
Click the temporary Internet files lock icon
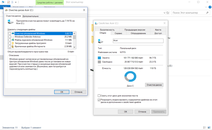click(12, 46)
